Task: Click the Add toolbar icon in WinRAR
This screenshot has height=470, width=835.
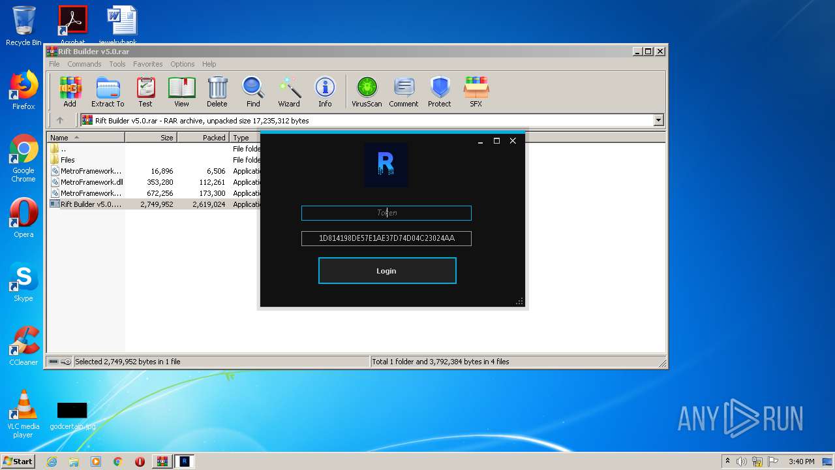Action: pos(70,91)
